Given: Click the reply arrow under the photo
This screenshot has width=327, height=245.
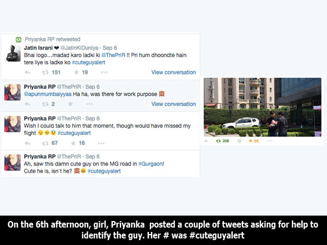Looking at the screenshot, I should 206,141.
